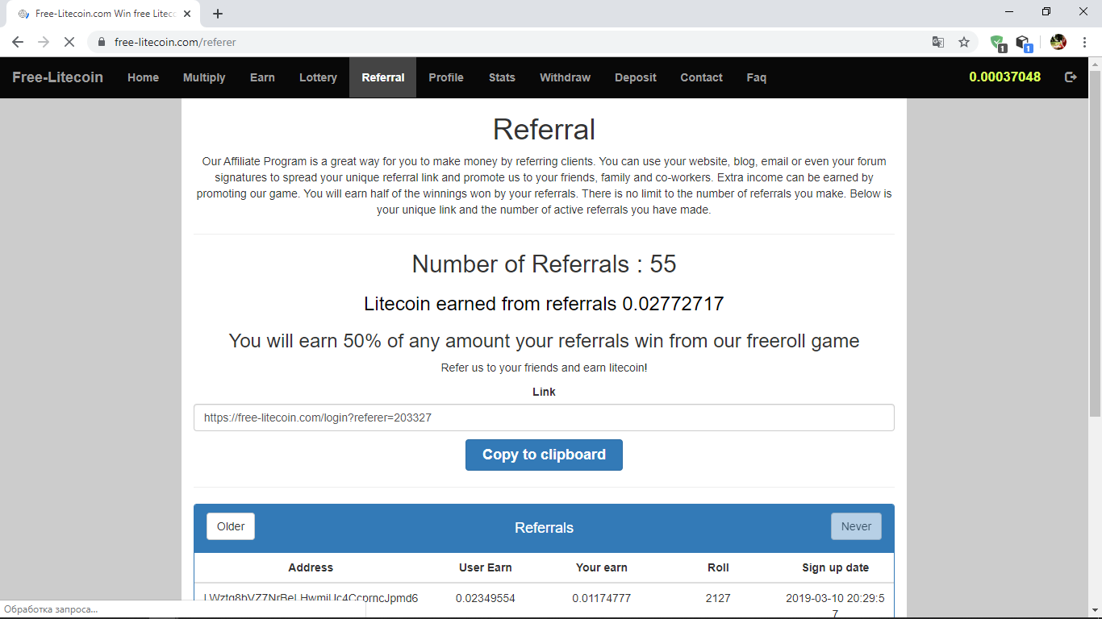Close the Free-Litecoin.com browser tab
Image resolution: width=1102 pixels, height=619 pixels.
coord(187,14)
